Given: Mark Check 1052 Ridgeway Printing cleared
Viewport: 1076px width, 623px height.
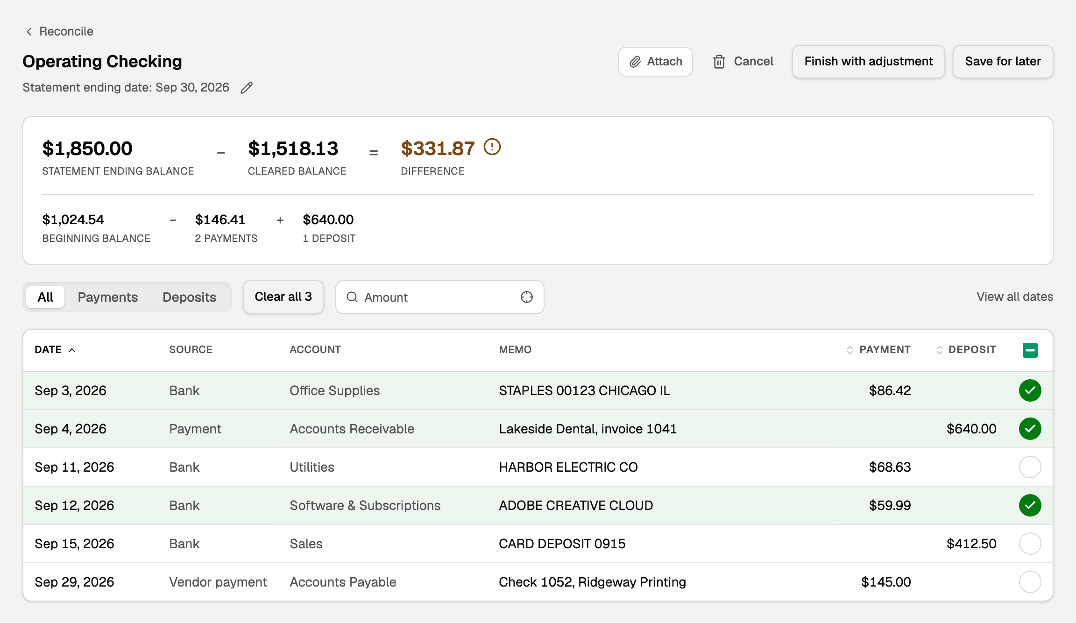Looking at the screenshot, I should pyautogui.click(x=1030, y=582).
